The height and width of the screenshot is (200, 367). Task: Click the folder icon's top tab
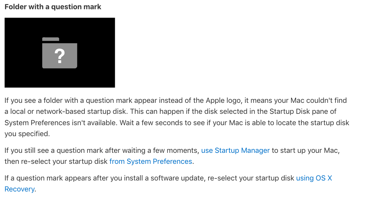coord(51,39)
